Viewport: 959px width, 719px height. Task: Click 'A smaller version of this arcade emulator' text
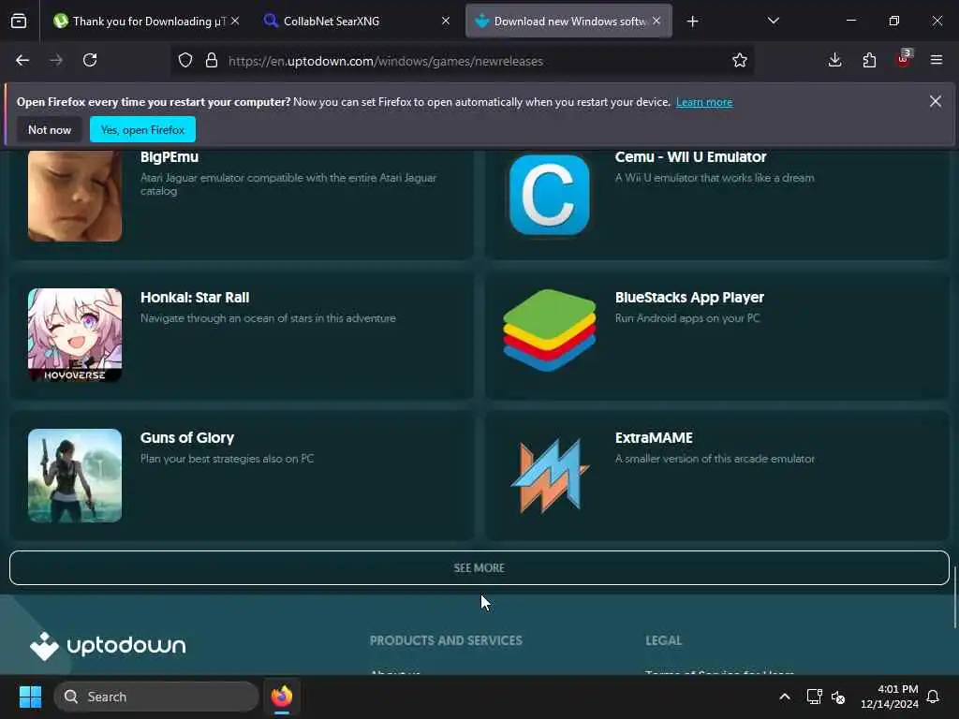[715, 459]
